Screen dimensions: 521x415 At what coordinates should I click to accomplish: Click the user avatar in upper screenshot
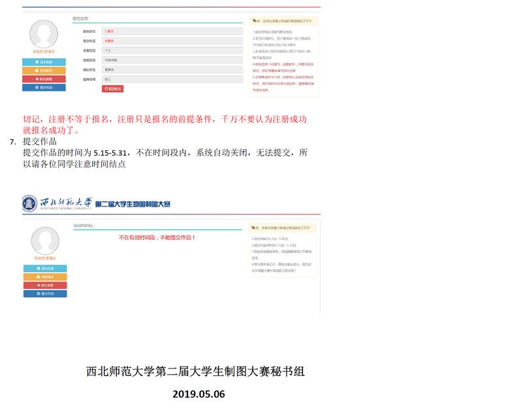[44, 34]
